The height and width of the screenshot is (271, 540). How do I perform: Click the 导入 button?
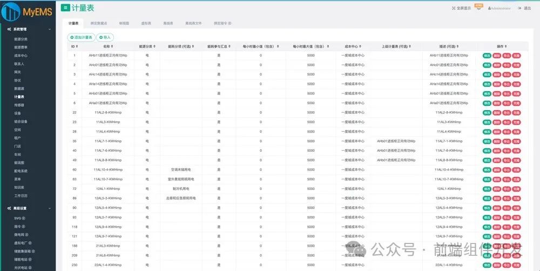105,37
